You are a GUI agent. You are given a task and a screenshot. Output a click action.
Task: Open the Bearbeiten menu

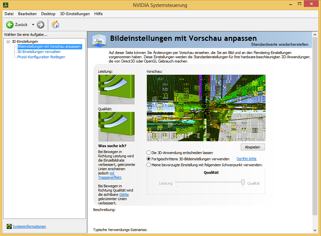click(x=27, y=14)
